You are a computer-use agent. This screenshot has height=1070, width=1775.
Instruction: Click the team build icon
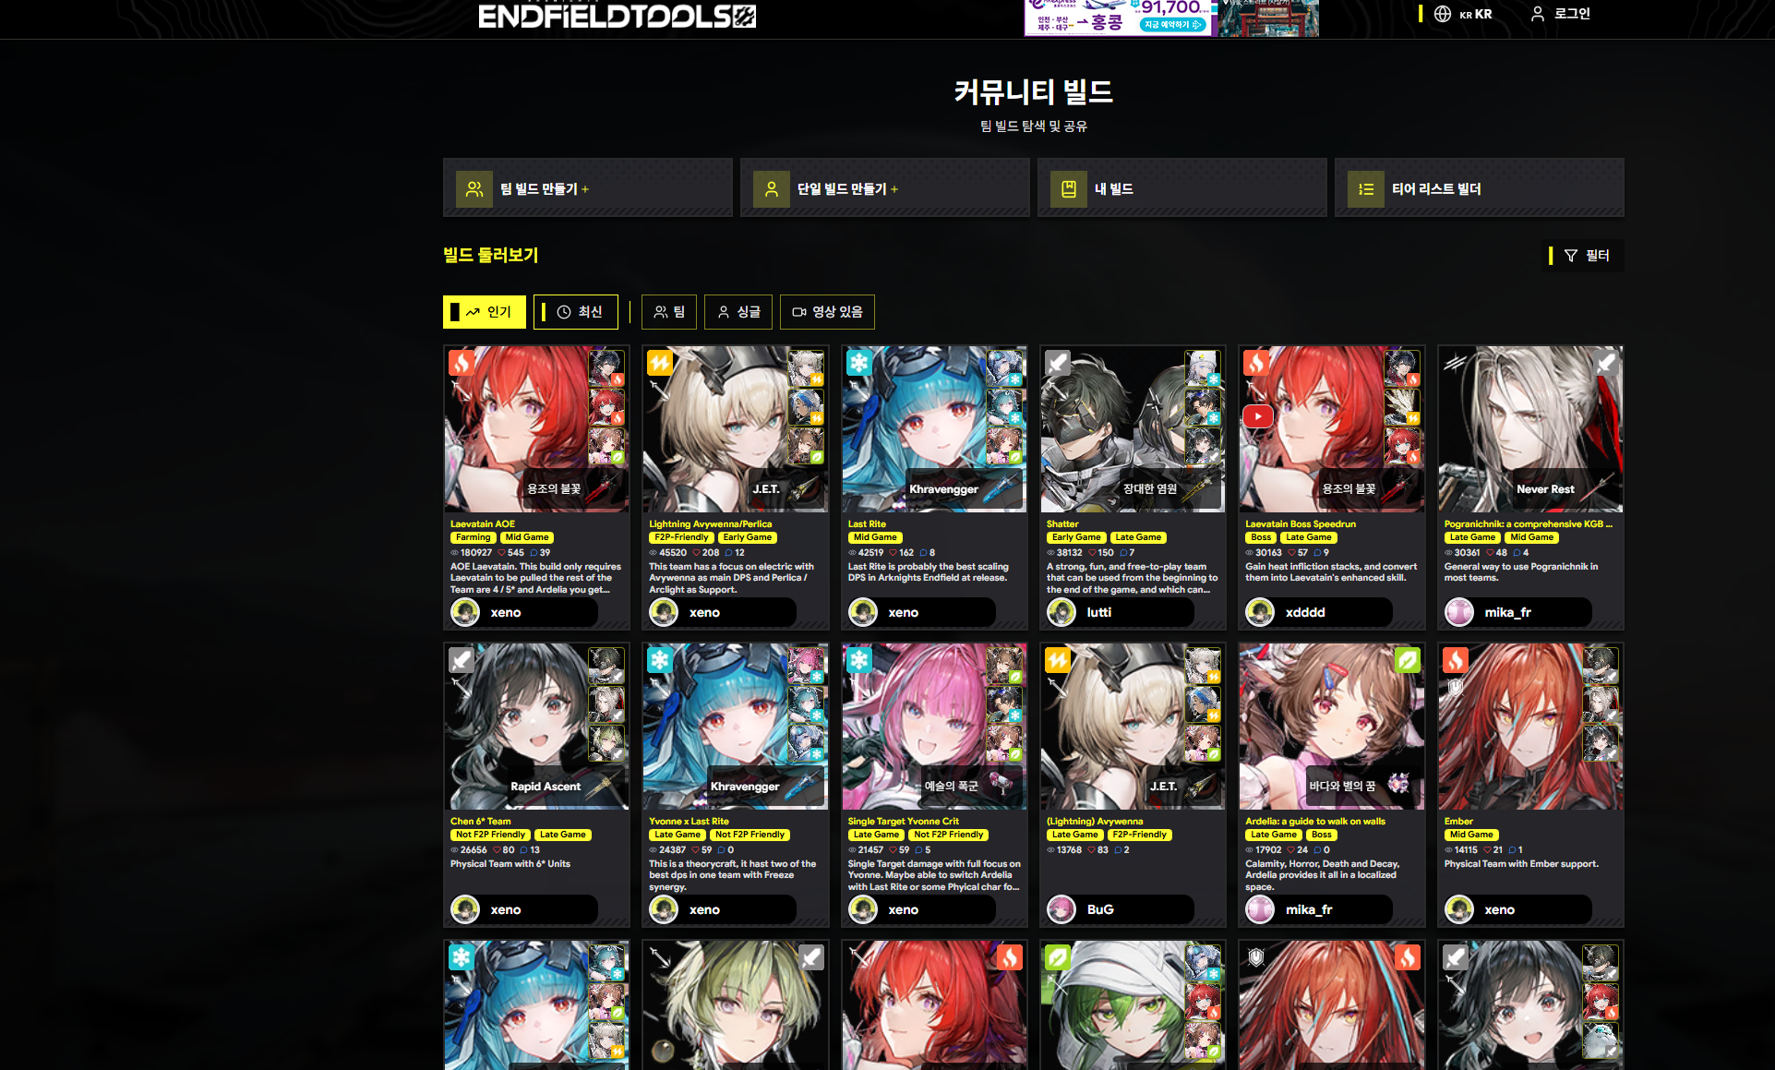coord(474,188)
